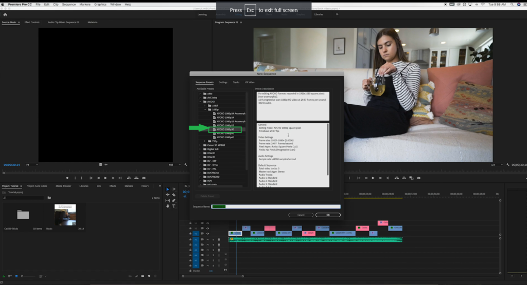Select the Slip tool
527x285 pixels.
167,200
